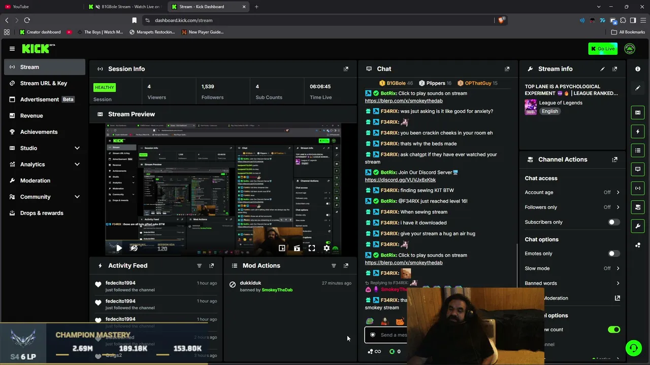Viewport: 650px width, 365px height.
Task: Toggle Stream info wrench icon in right rail
Action: pos(638,226)
